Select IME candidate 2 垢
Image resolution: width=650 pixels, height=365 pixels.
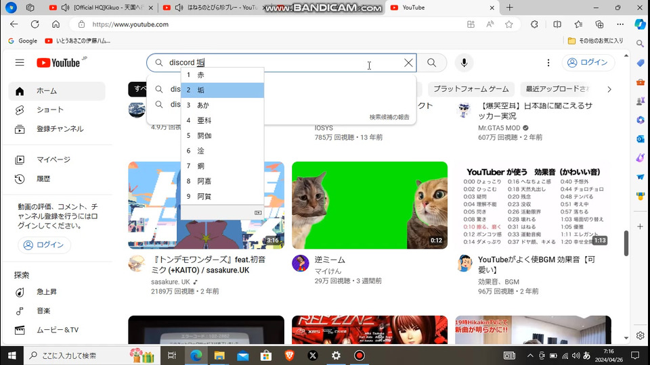(x=222, y=90)
